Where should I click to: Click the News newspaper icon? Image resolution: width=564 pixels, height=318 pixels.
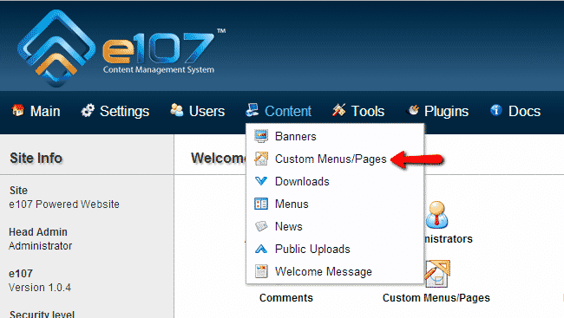click(261, 226)
